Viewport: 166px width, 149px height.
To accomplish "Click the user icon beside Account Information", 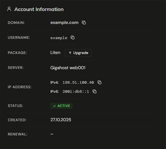I will [x=9, y=9].
